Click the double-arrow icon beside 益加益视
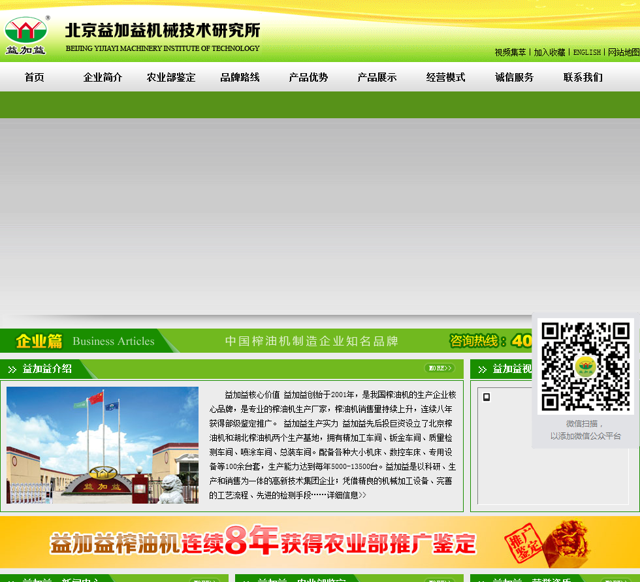 point(483,369)
